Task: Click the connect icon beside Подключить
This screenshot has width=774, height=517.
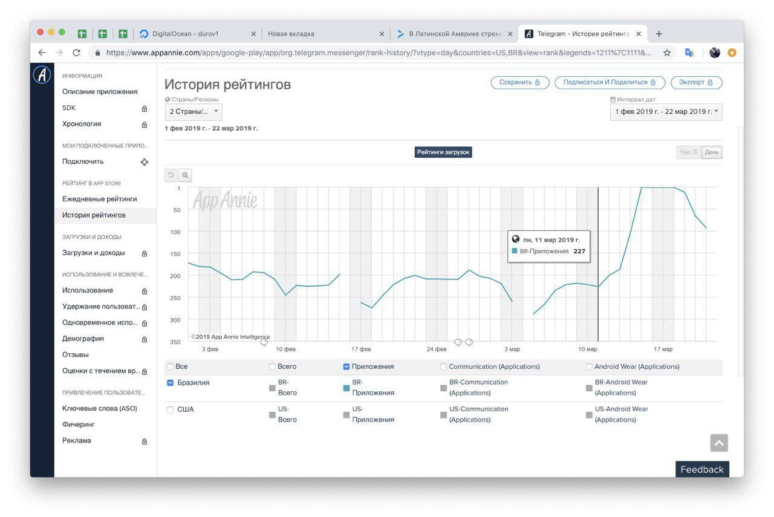Action: tap(145, 162)
